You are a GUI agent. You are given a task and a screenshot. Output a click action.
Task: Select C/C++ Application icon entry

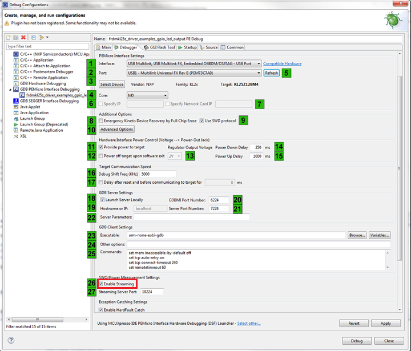(x=16, y=60)
